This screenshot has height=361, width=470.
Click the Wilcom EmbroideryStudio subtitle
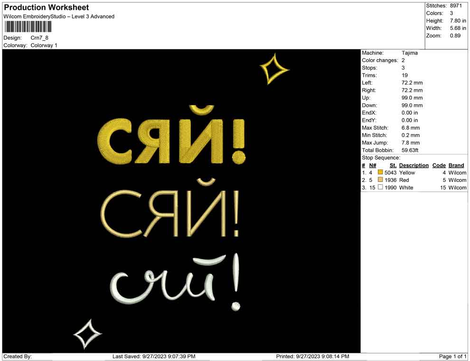tap(59, 17)
